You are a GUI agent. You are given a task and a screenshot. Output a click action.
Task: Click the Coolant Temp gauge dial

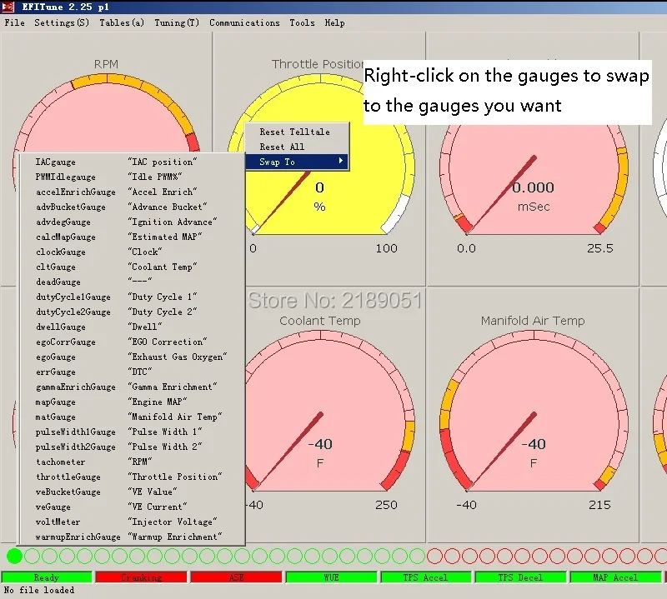(x=329, y=410)
